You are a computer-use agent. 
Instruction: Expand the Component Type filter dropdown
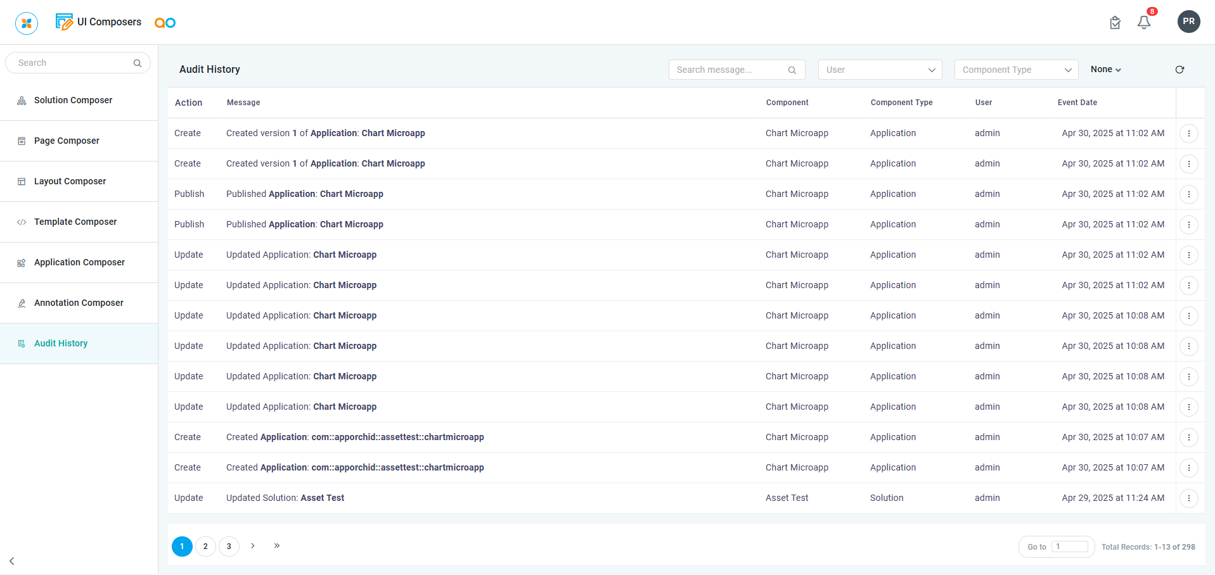coord(1016,70)
